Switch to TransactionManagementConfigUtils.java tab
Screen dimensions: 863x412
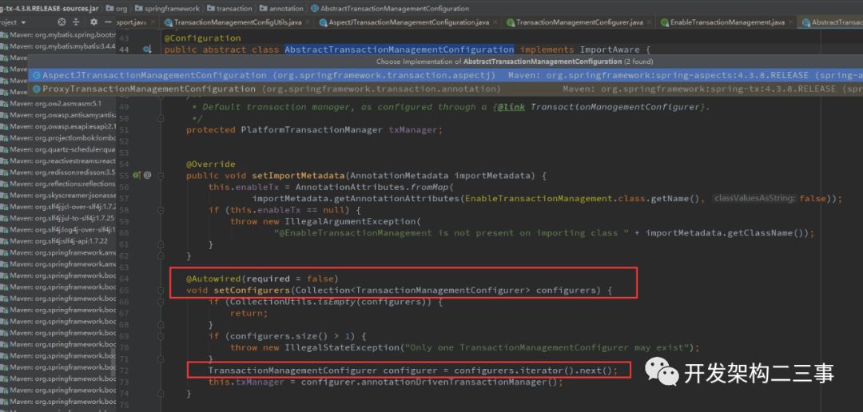(238, 22)
